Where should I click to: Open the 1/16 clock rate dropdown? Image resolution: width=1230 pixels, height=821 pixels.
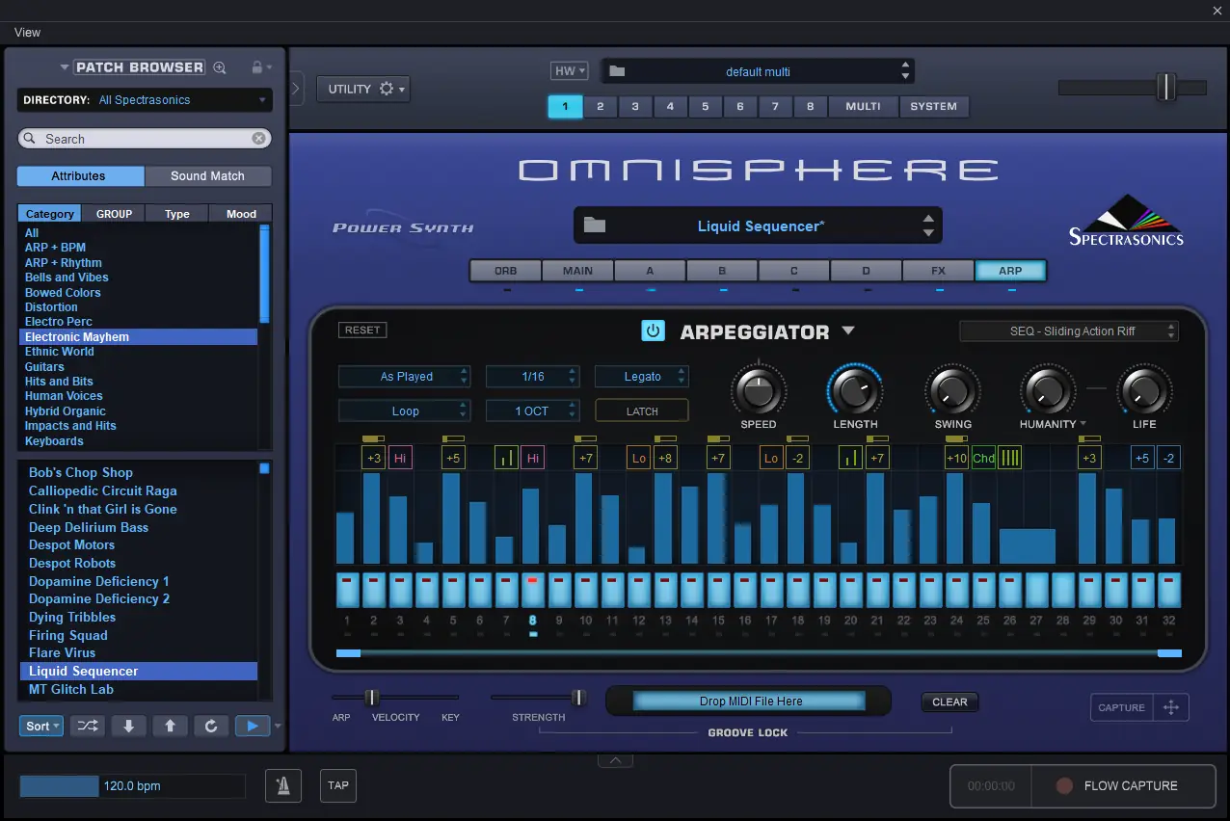(x=532, y=377)
